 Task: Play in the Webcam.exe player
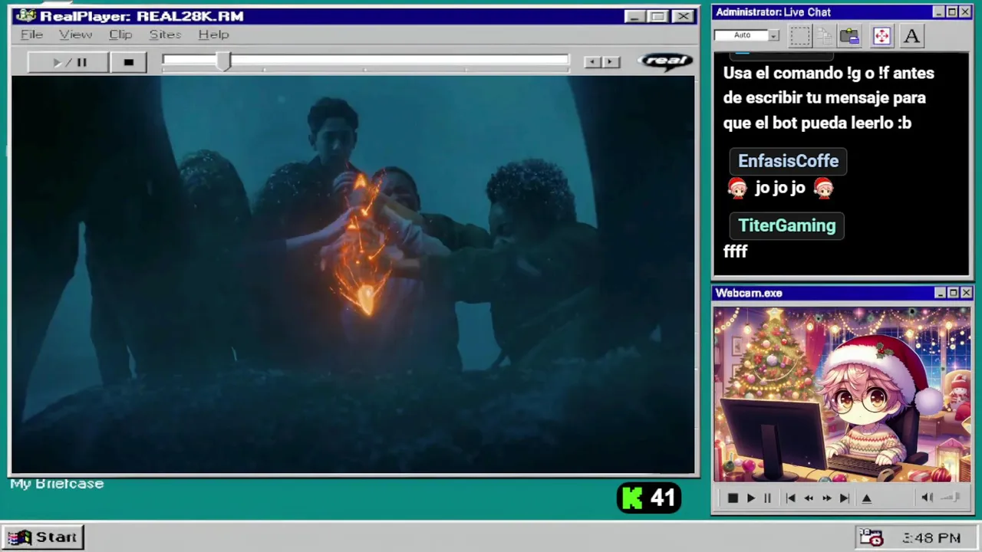tap(750, 498)
